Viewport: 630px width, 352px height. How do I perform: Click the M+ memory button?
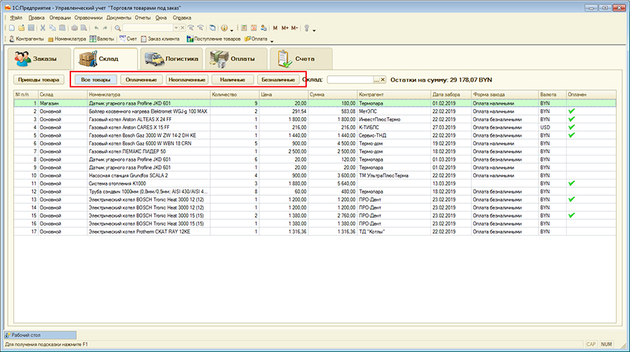point(285,28)
